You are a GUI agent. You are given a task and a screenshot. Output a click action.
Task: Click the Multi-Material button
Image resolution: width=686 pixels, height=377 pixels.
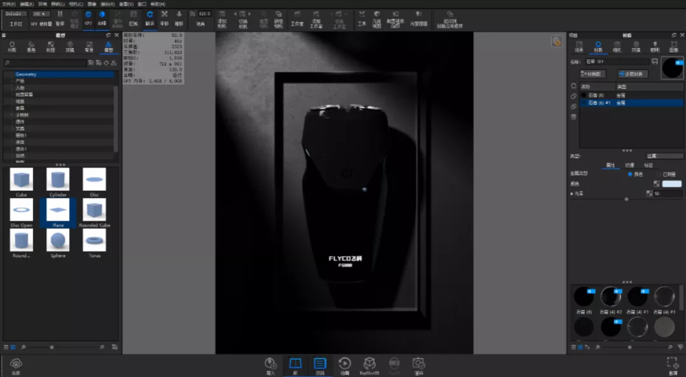(633, 74)
